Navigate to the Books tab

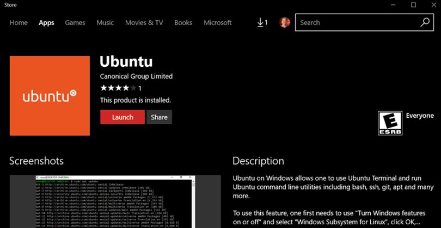(183, 23)
